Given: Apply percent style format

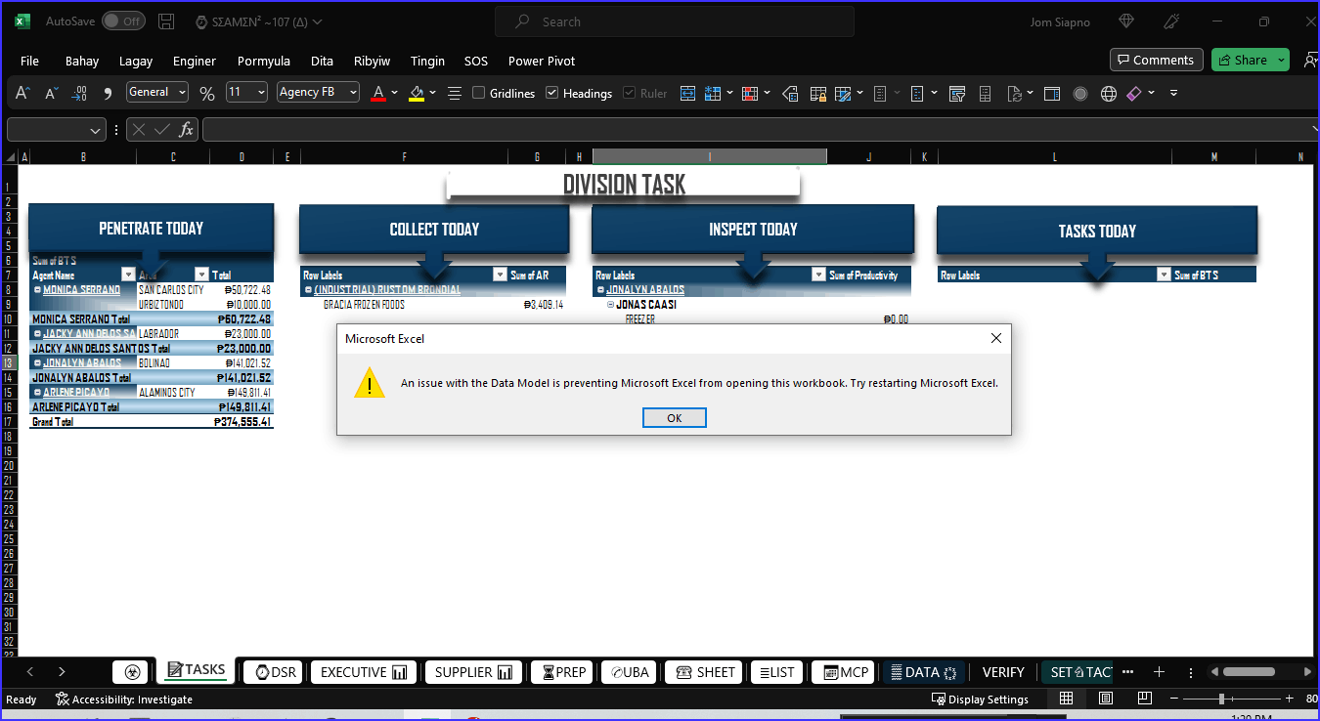Looking at the screenshot, I should (207, 93).
